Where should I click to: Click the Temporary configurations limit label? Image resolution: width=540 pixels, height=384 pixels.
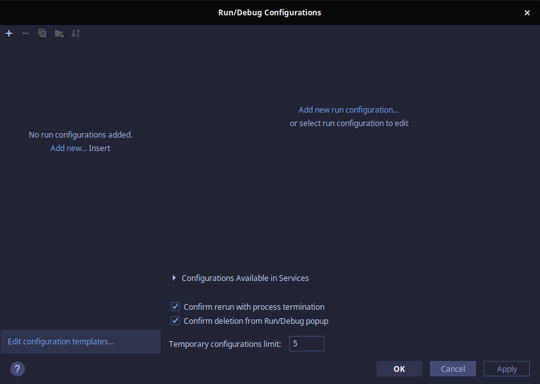225,344
